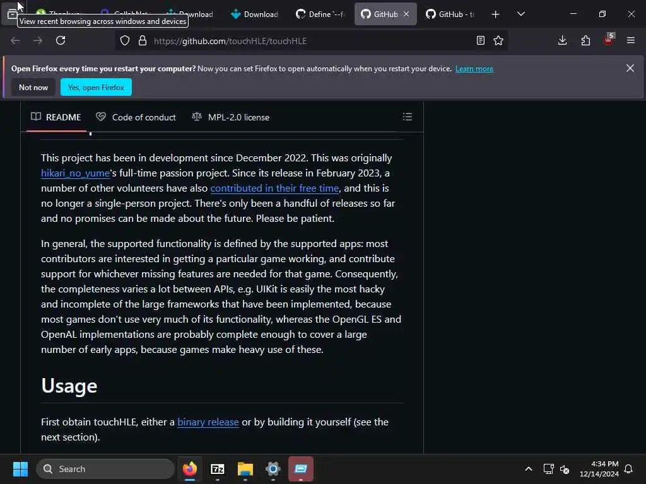646x484 pixels.
Task: Open the hikari_no_yume profile link
Action: click(76, 173)
